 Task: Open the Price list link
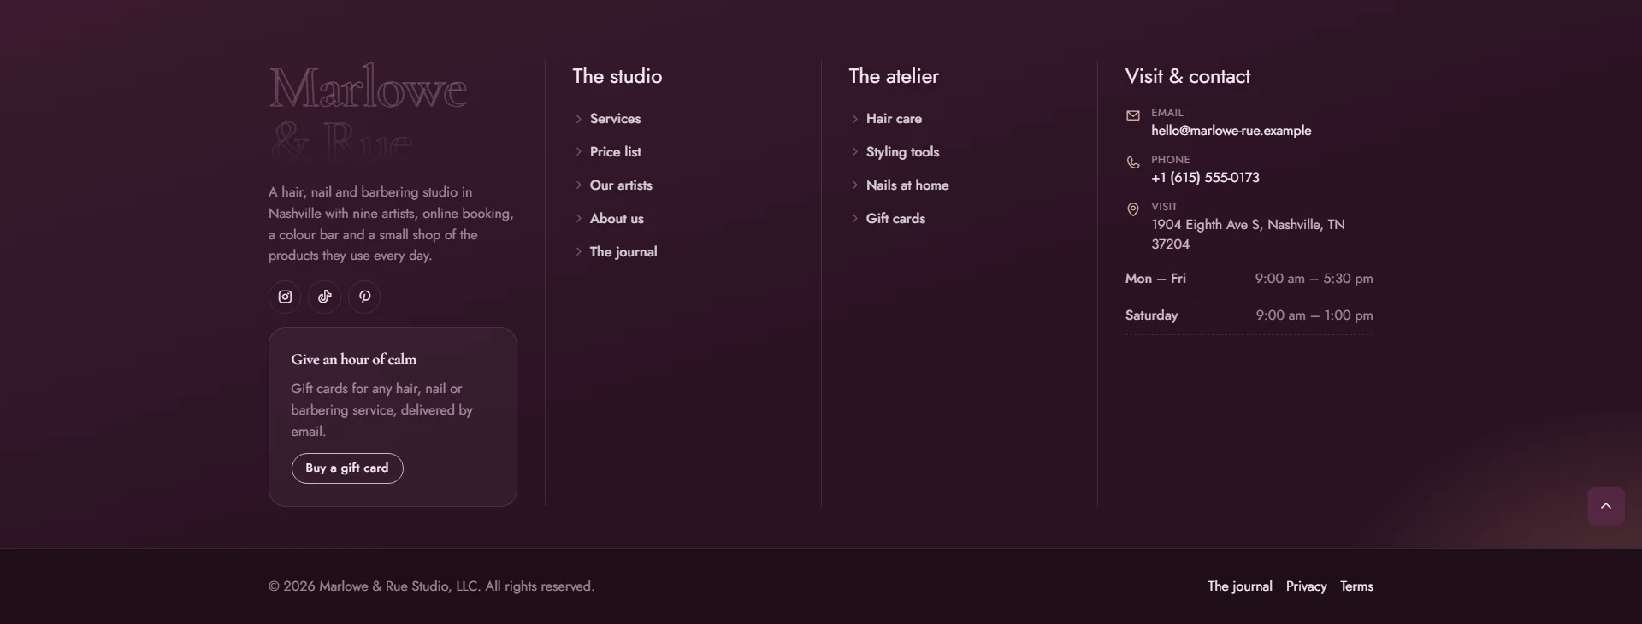[616, 152]
